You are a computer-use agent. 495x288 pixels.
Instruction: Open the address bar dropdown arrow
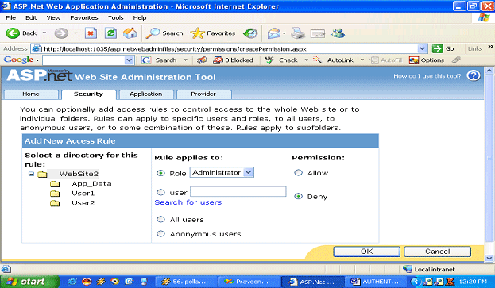[x=422, y=48]
